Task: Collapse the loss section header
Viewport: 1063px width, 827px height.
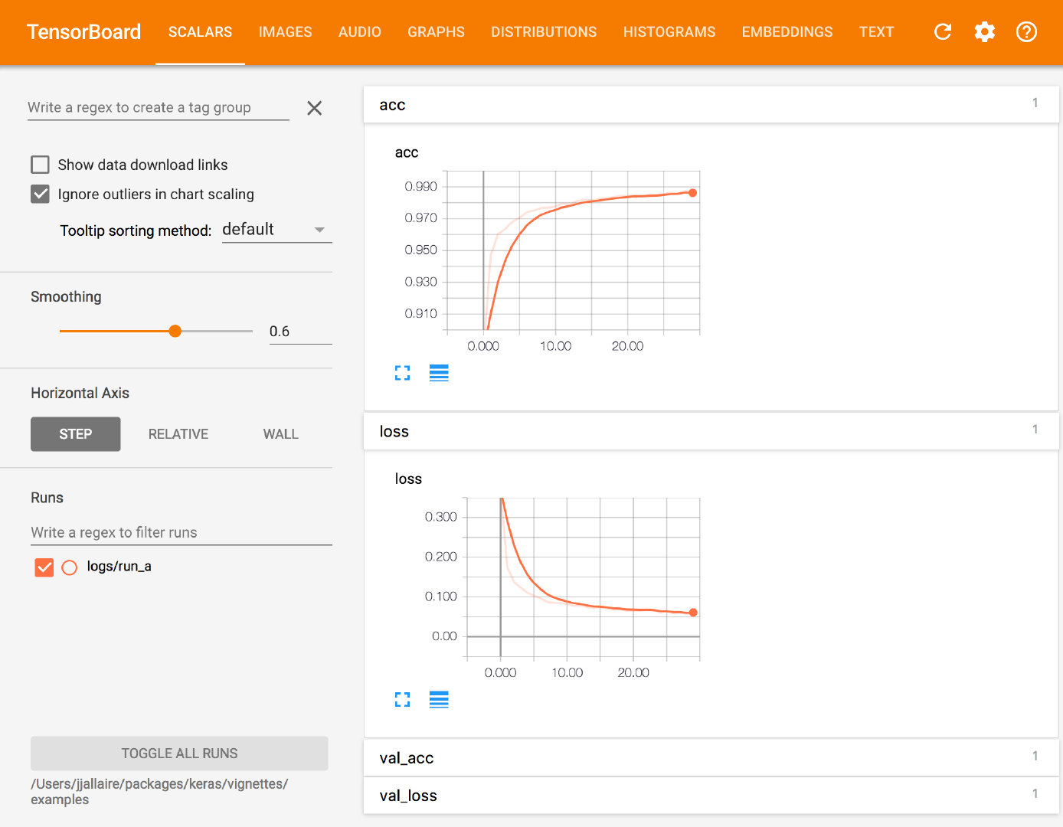Action: click(x=711, y=431)
